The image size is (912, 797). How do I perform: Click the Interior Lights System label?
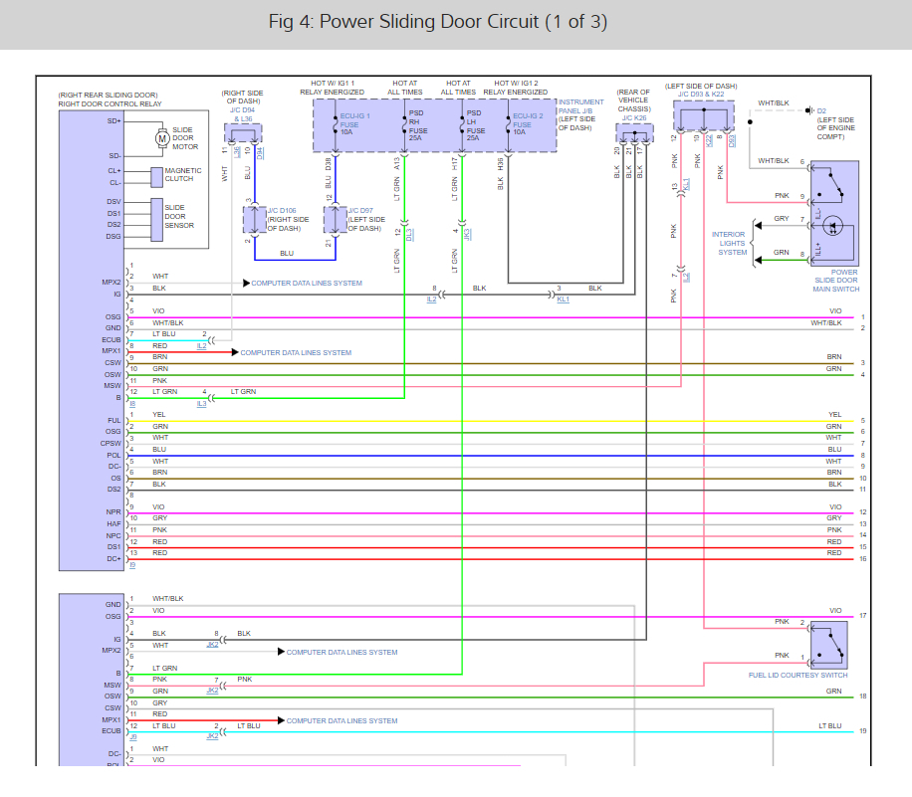[732, 244]
